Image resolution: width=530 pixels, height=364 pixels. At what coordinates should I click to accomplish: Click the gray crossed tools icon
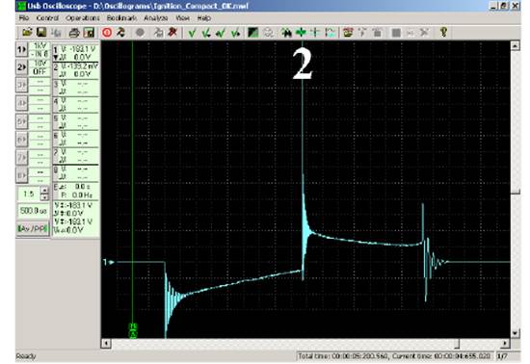[x=424, y=33]
